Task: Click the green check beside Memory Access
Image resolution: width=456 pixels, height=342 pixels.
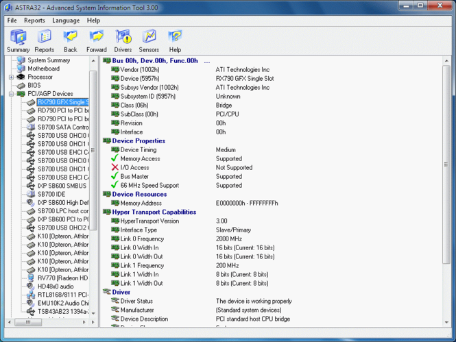Action: (x=115, y=158)
